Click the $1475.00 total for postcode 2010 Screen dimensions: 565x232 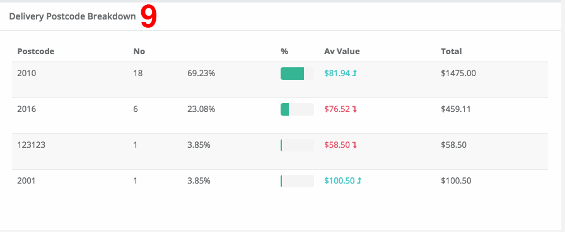458,74
